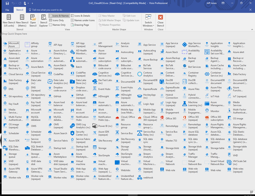Viewport: 255px width, 196px height.
Task: Open the File tab
Action: pos(7,10)
